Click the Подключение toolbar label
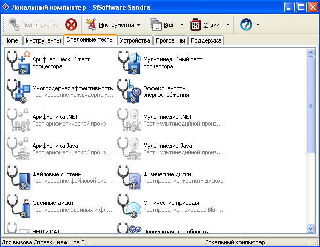The height and width of the screenshot is (247, 320). tap(41, 25)
